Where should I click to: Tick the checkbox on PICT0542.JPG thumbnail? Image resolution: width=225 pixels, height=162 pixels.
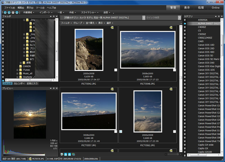[x=116, y=70]
